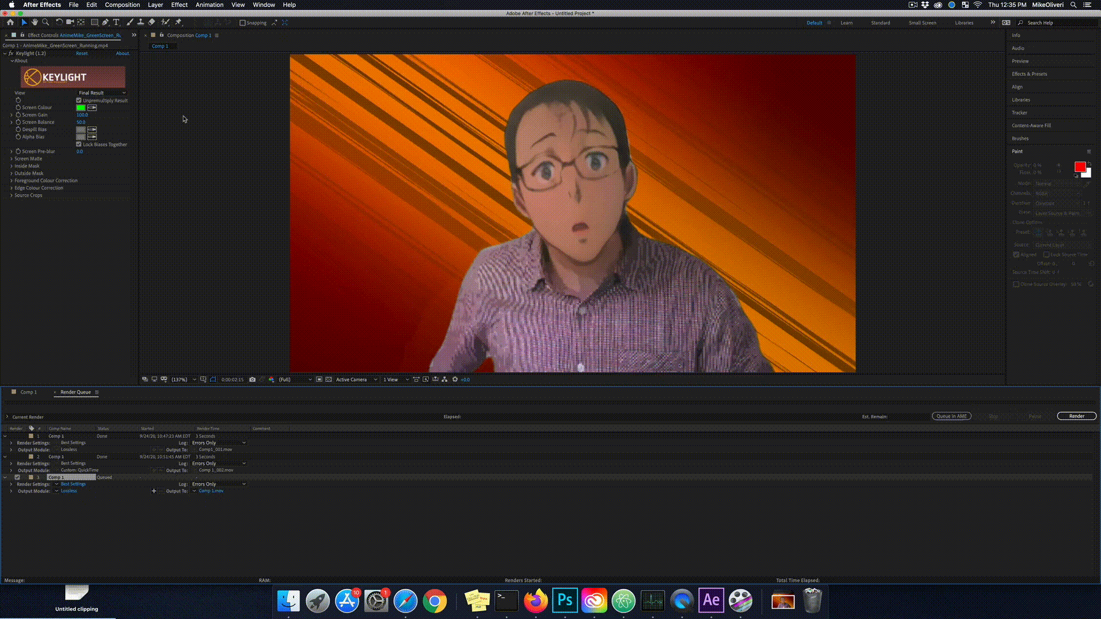Select the Puppet Pin tool
Screen dimensions: 1101x619
178,22
